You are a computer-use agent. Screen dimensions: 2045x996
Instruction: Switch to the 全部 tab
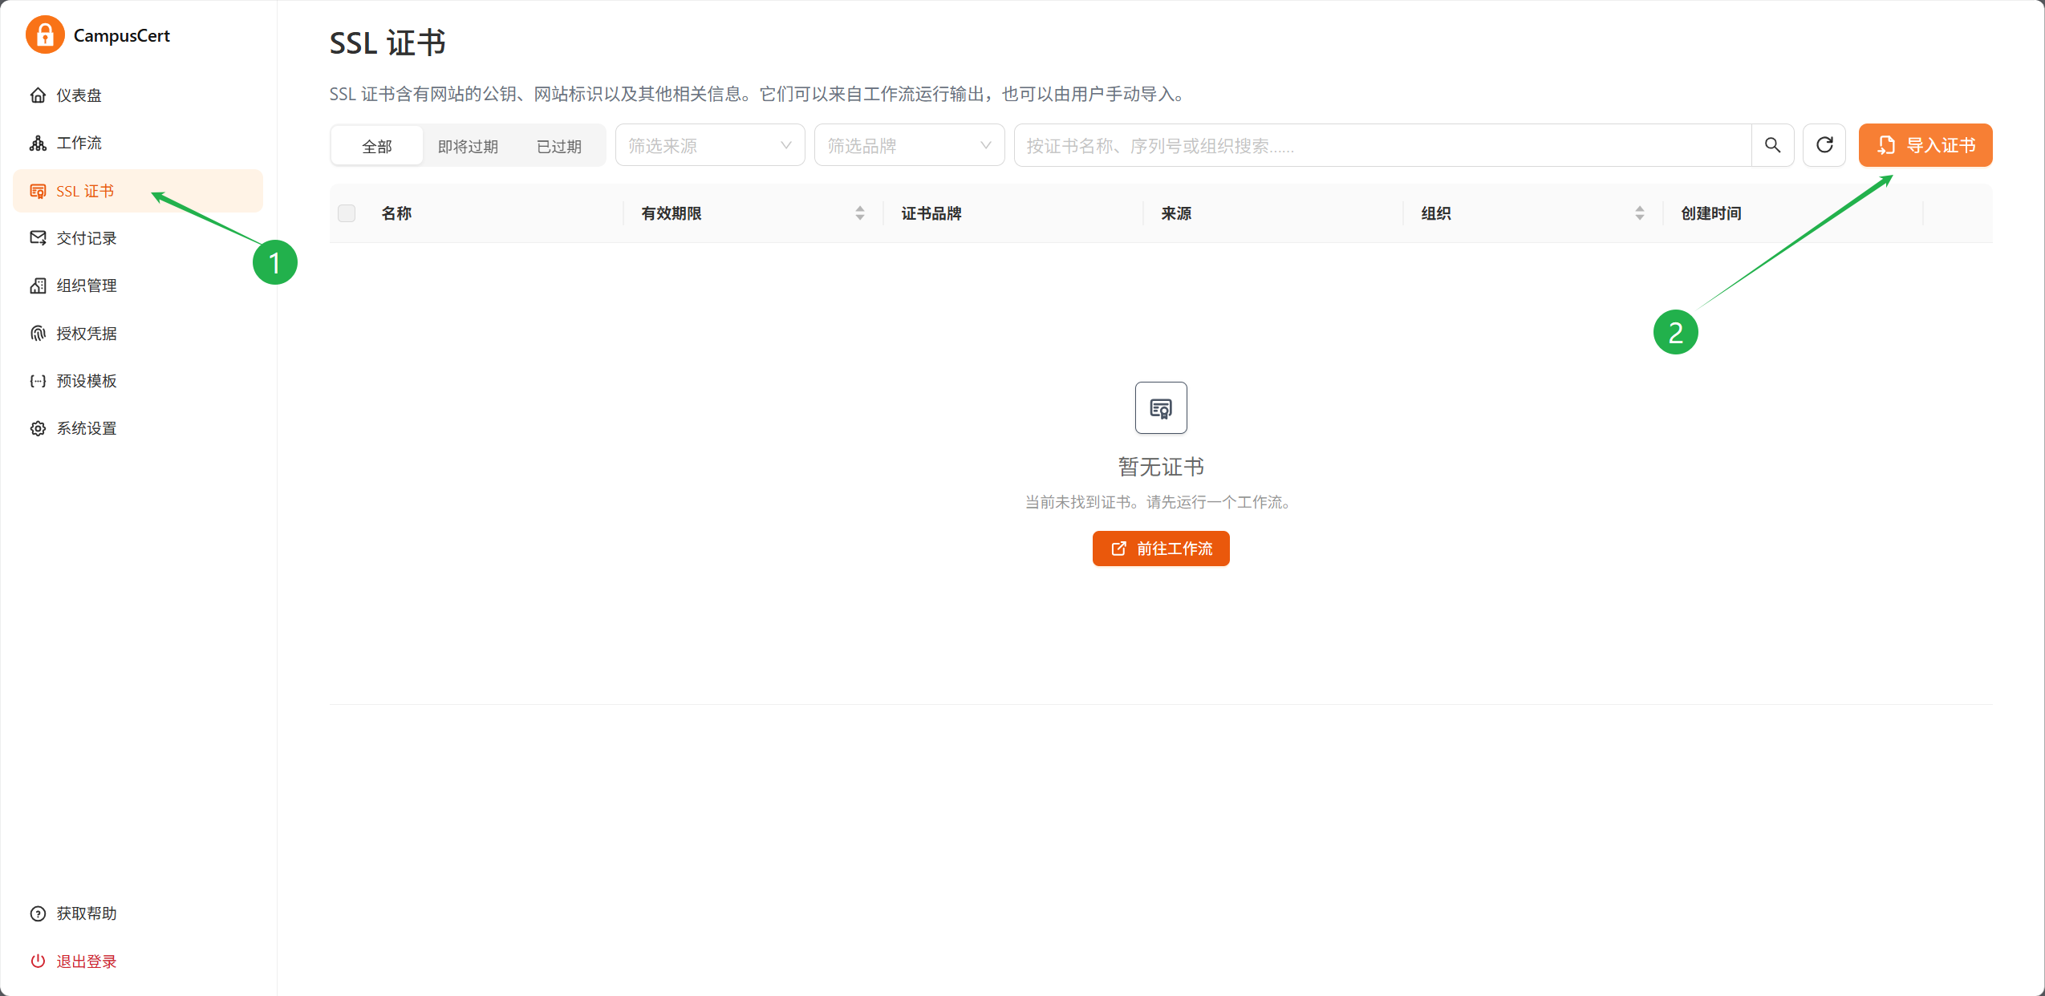[x=377, y=146]
